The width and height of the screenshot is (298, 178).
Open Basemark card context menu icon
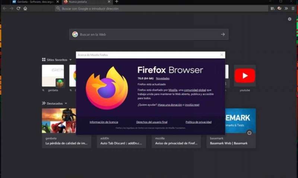[249, 133]
